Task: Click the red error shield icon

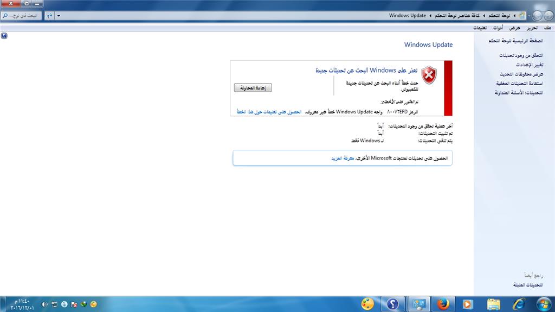Action: [x=429, y=75]
